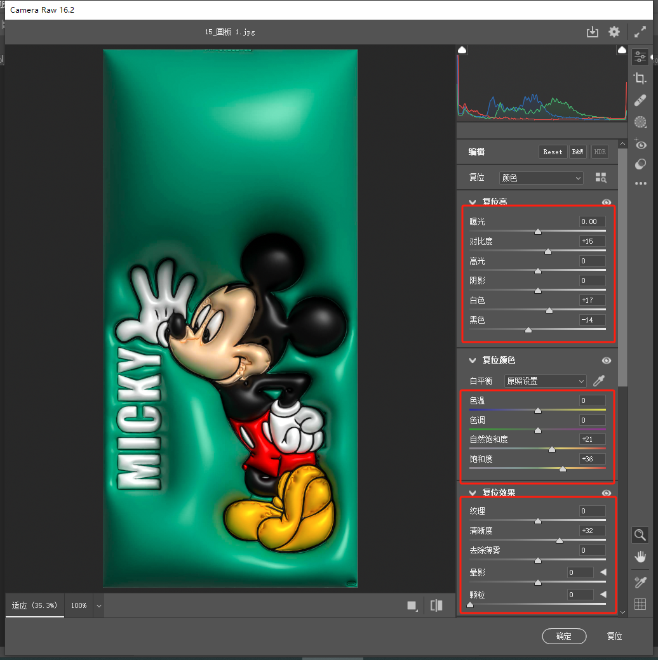The image size is (658, 660).
Task: Click the 颗粒 value field
Action: (x=580, y=595)
